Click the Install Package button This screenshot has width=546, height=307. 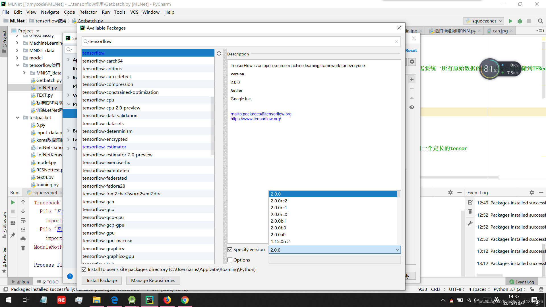click(102, 281)
